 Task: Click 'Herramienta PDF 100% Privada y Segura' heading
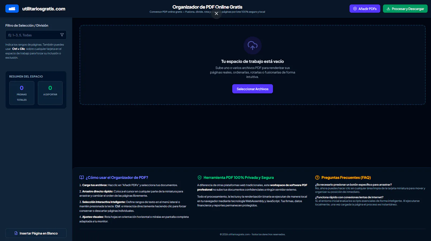239,178
